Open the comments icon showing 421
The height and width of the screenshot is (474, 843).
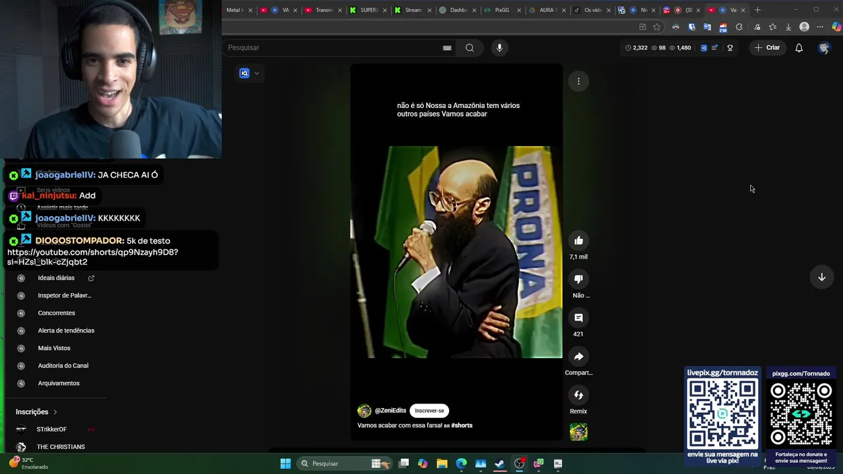pos(578,318)
